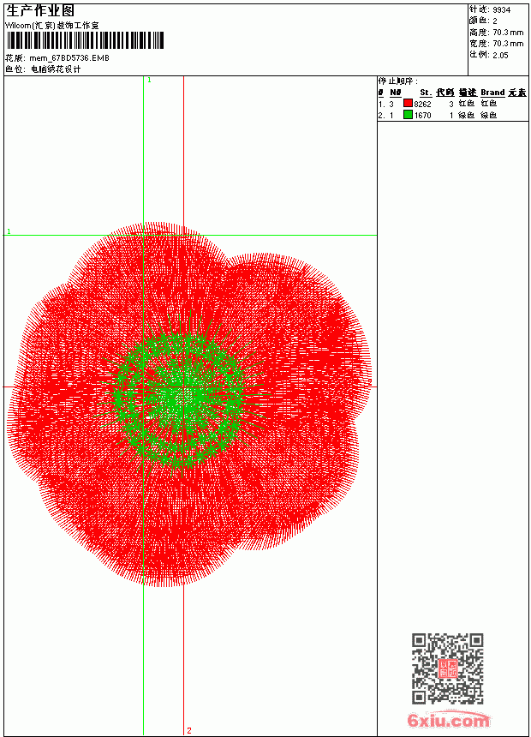Viewport: 531px width, 737px height.
Task: Click the red stamp in the QR code center
Action: point(447,668)
